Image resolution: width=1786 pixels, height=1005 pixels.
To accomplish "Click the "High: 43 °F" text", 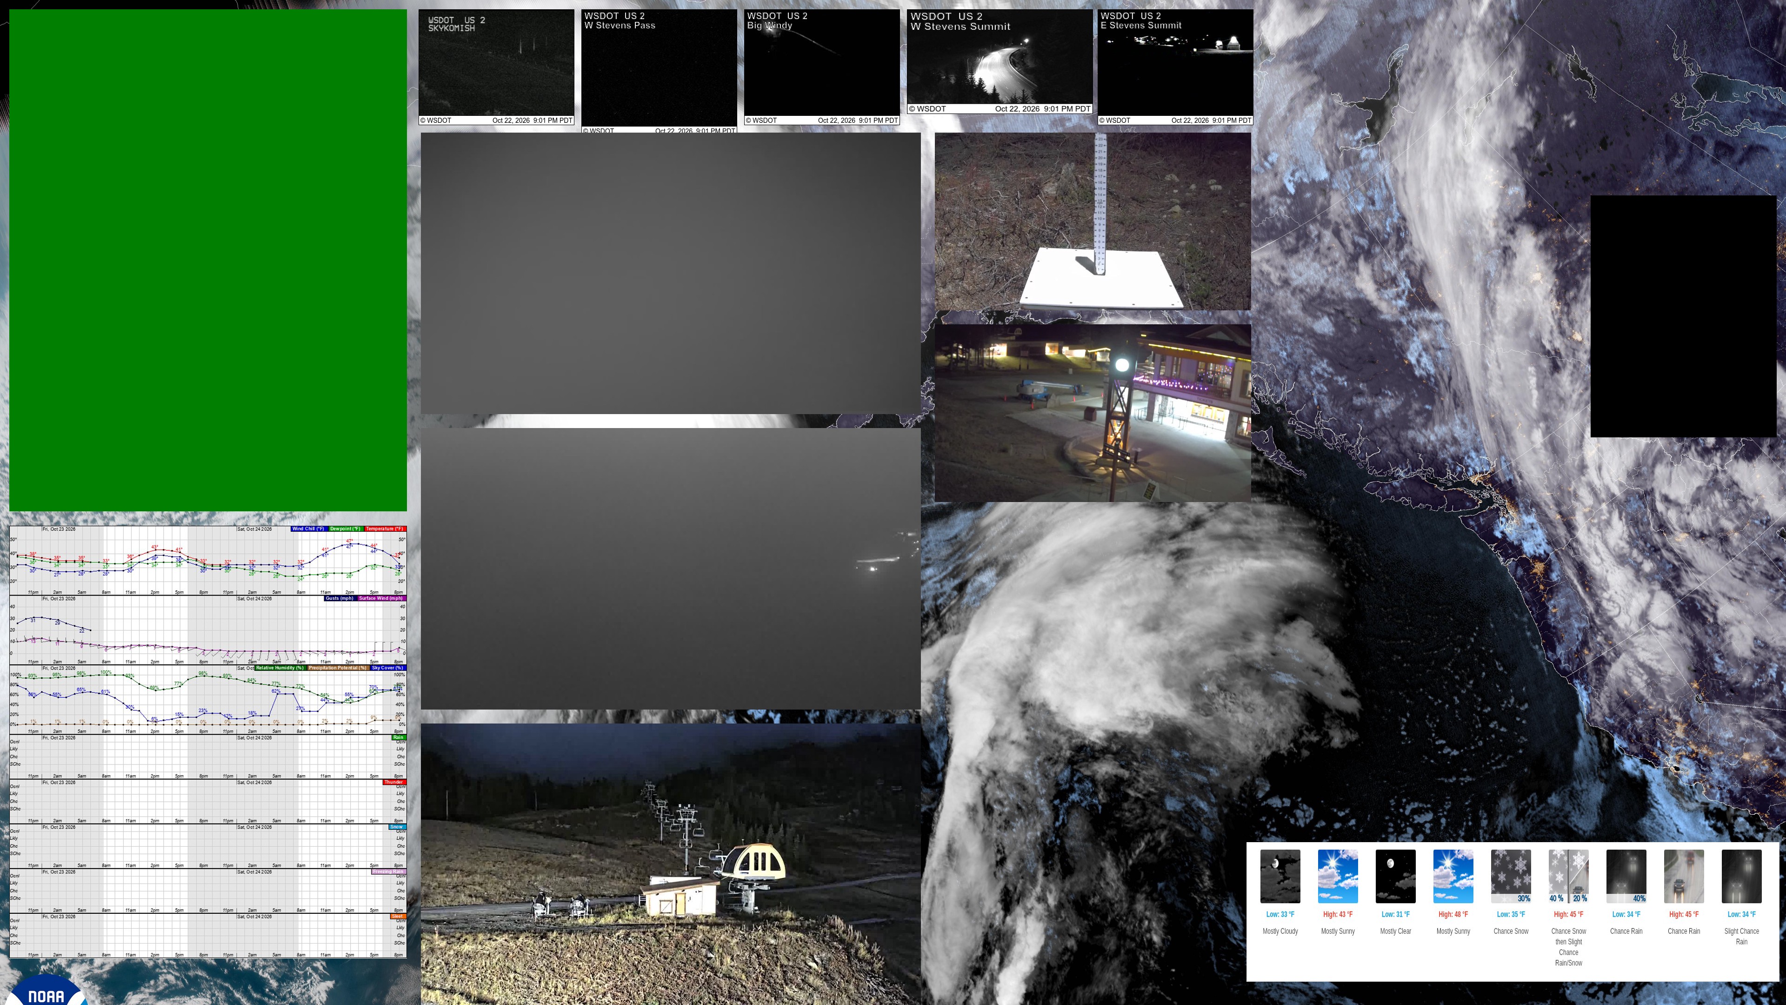I will [x=1338, y=915].
